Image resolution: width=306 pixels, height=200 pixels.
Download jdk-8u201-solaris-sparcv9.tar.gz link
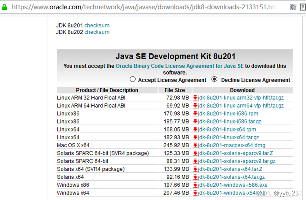(x=236, y=161)
